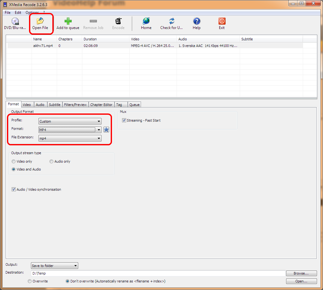The image size is (323, 290).
Task: Switch to the Audio tab
Action: [x=40, y=105]
